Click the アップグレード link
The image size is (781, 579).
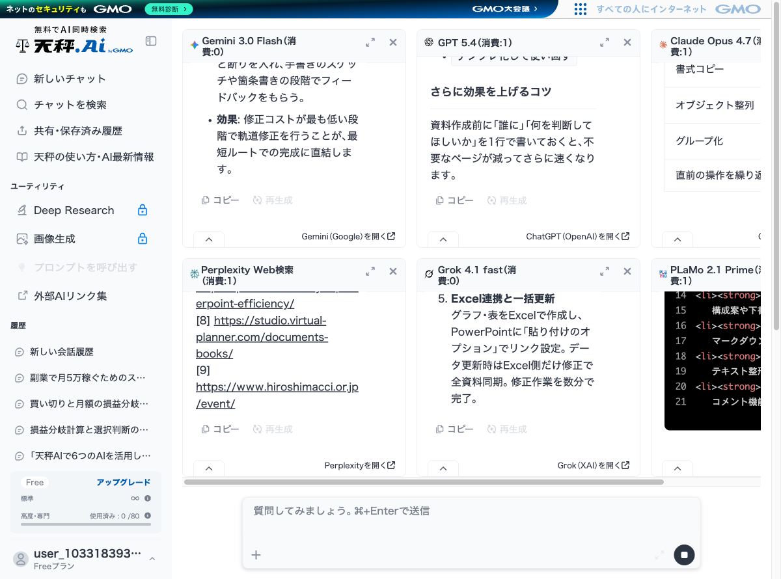pos(124,482)
